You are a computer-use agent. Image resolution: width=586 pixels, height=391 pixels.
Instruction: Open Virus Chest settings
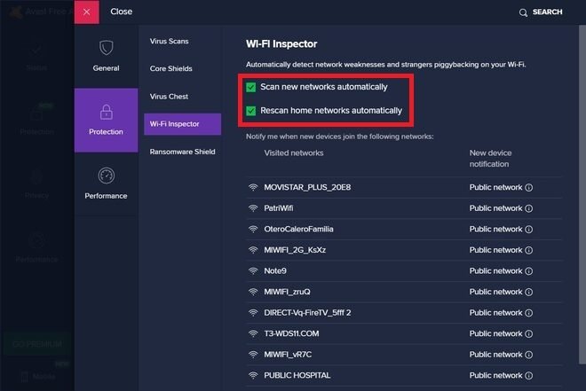169,97
